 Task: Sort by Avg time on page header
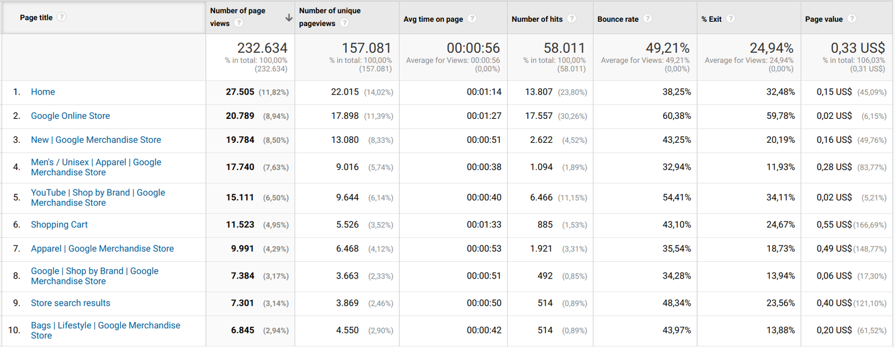433,19
